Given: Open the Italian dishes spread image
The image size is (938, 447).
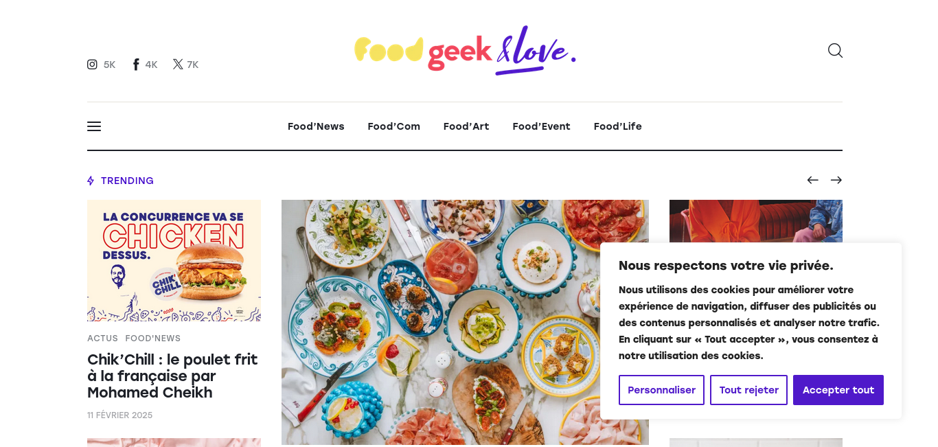Looking at the screenshot, I should (x=465, y=322).
